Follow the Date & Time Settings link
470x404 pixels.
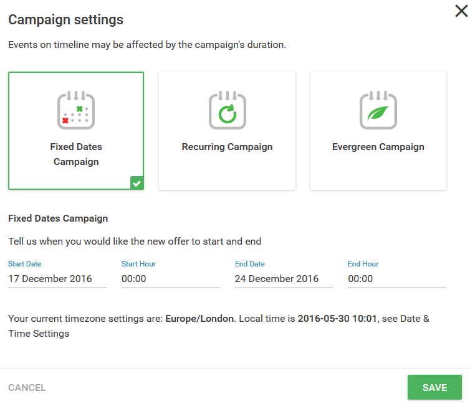[x=219, y=326]
